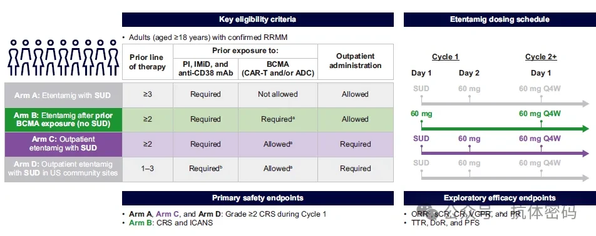Click the Arm D '1–3' prior line cell
This screenshot has width=596, height=236.
click(148, 169)
